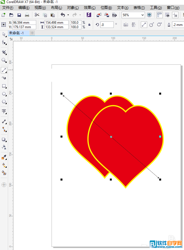Toggle full-screen preview button beside zoom

(x=149, y=15)
